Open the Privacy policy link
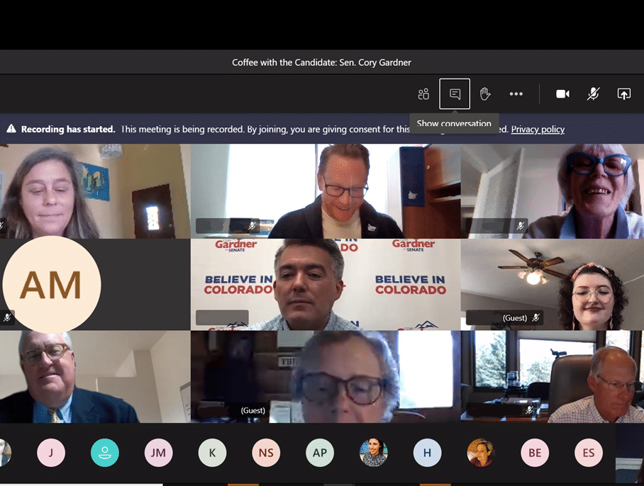The height and width of the screenshot is (486, 644). 538,130
